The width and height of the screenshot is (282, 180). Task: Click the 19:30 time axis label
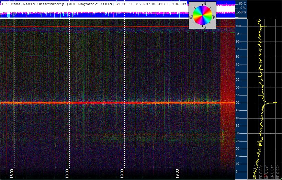tap(178, 173)
